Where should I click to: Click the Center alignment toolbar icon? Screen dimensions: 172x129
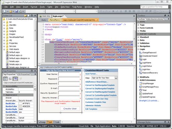point(130,11)
